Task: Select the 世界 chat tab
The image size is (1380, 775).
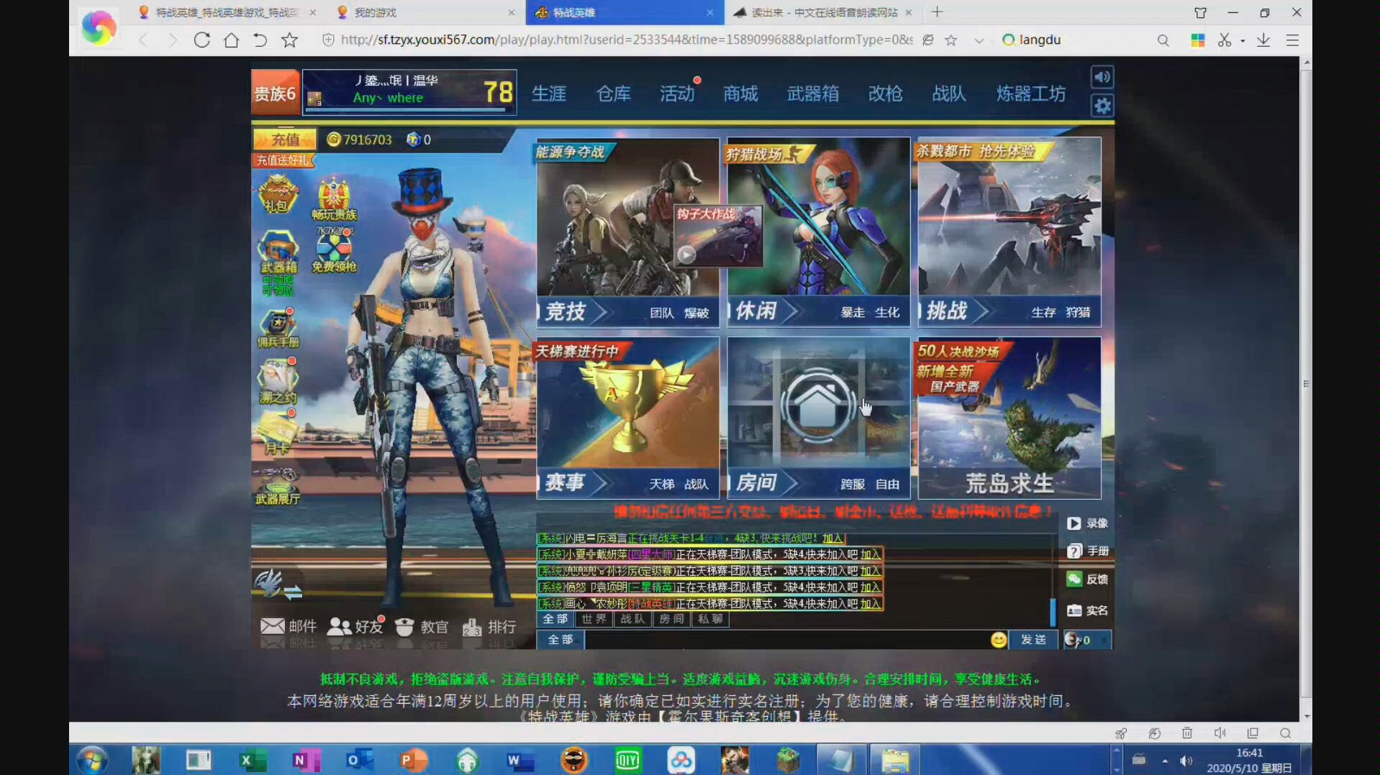Action: [594, 619]
